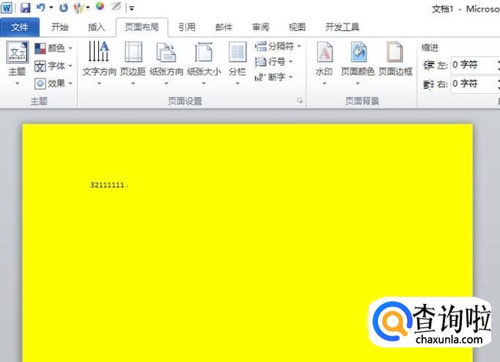Click the Save icon in quick access toolbar
Viewport: 500px width, 362px height.
pyautogui.click(x=25, y=7)
